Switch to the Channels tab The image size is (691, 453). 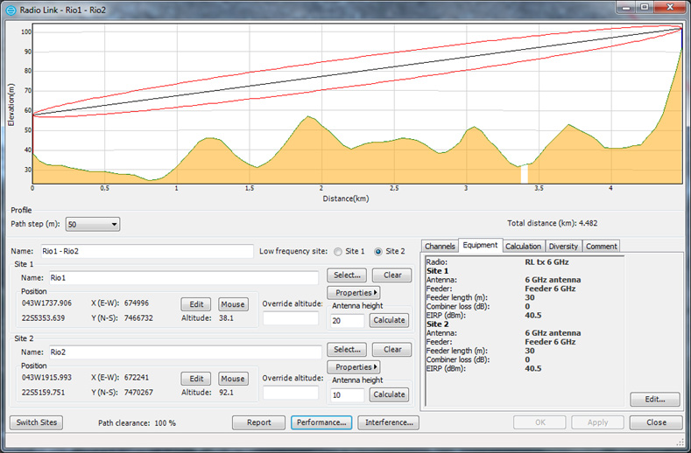(440, 247)
